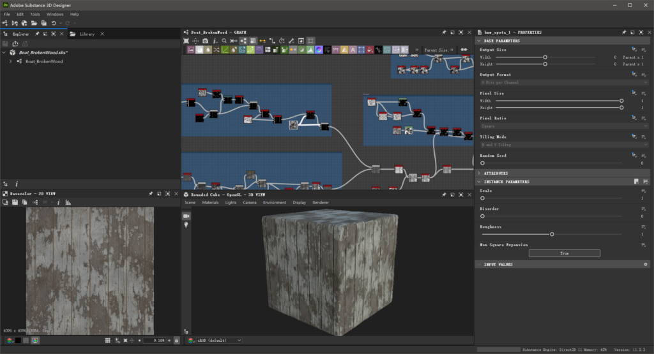Open the Output Format dropdown

pyautogui.click(x=565, y=82)
